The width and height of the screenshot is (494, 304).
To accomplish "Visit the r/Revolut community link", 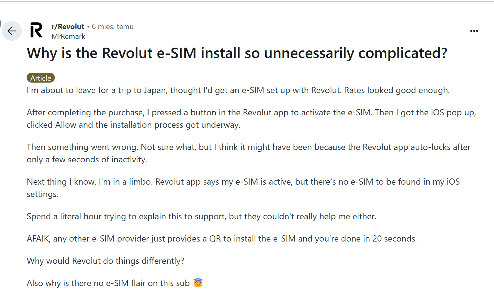I will (67, 26).
